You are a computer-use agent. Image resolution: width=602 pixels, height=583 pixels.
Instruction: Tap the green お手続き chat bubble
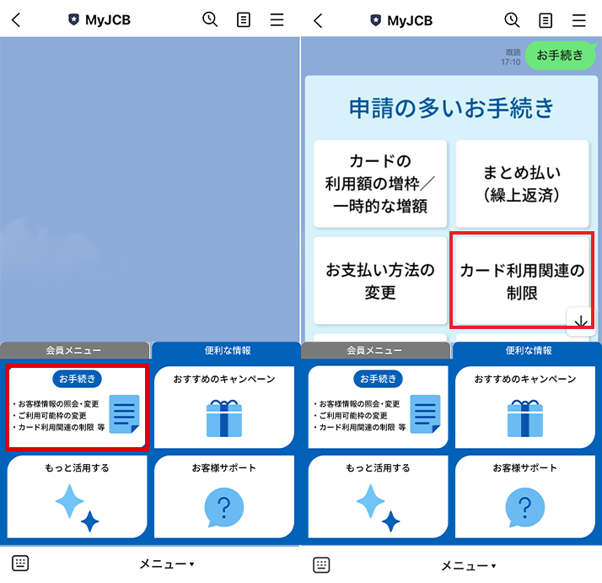pos(560,56)
